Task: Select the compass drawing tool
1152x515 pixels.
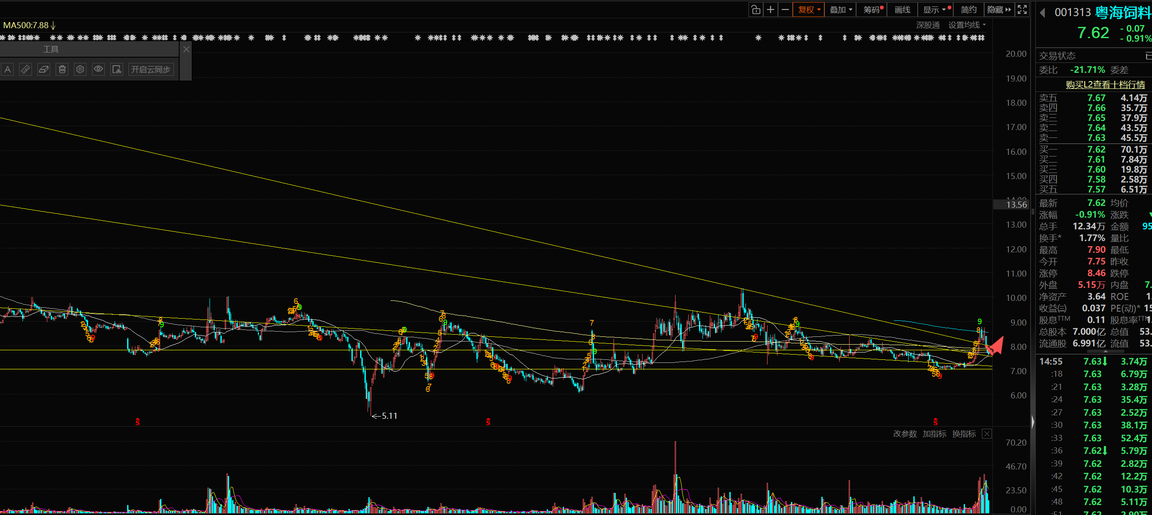Action: (8, 69)
